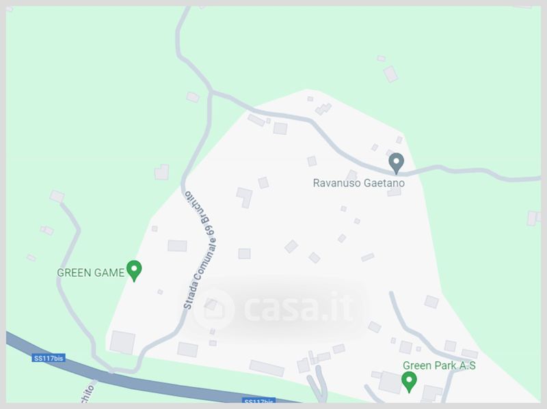Click the road junction above Strada Comunale
Viewport: 547px width, 409px height.
click(211, 92)
